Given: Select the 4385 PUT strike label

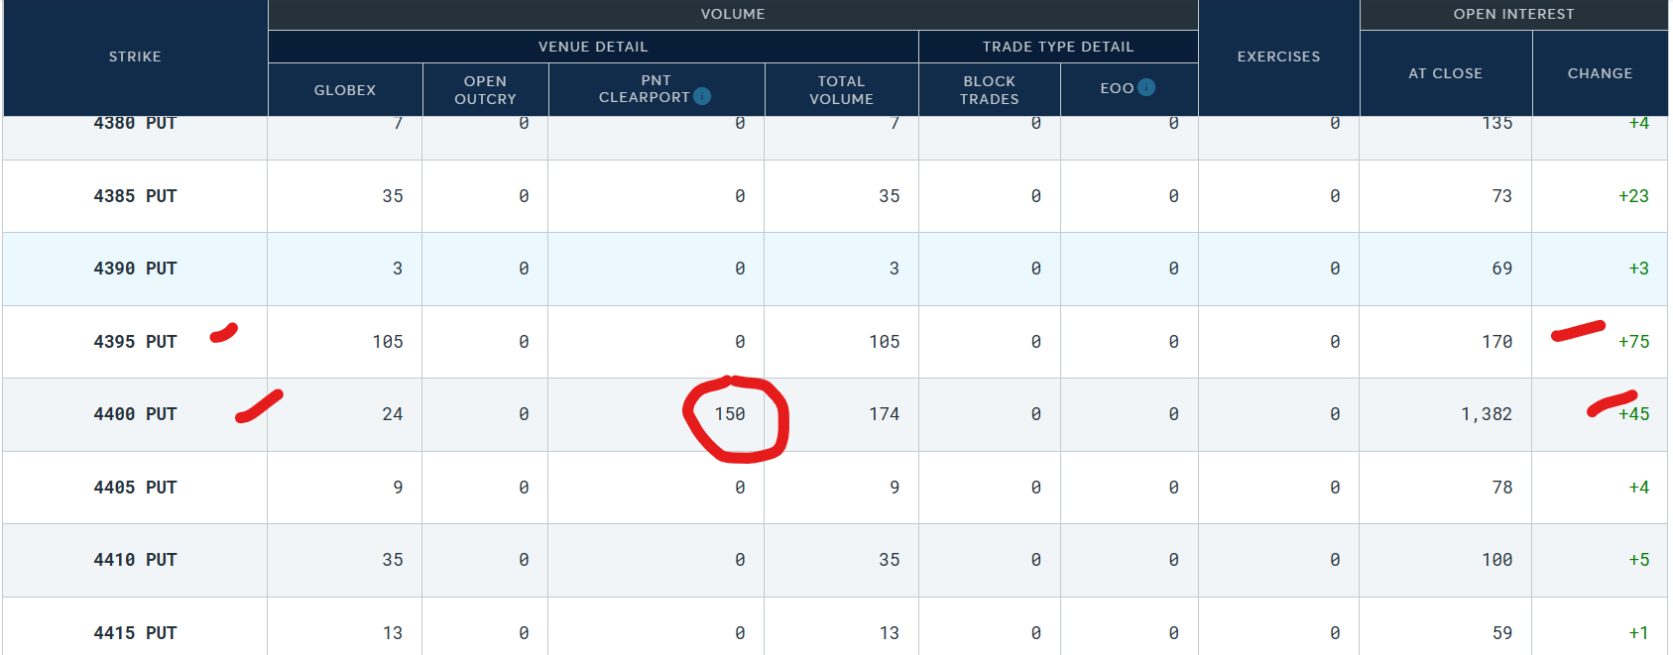Looking at the screenshot, I should tap(135, 196).
